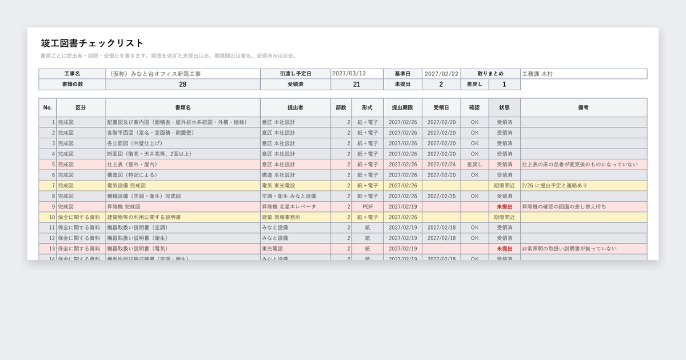Image resolution: width=686 pixels, height=360 pixels.
Task: Click the 未提出 label in summary block
Action: pos(403,85)
